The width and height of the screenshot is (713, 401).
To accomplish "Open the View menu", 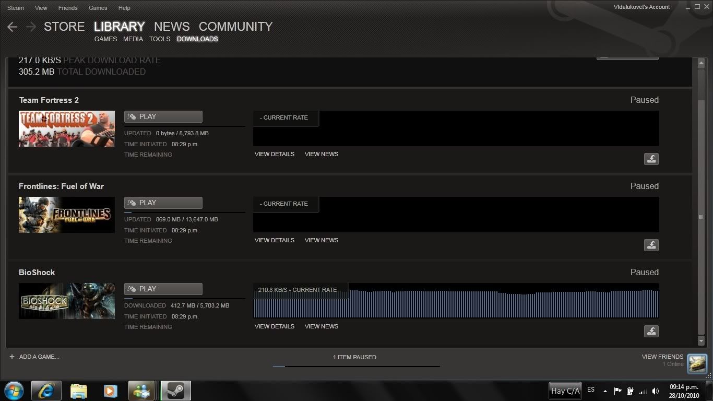I will (41, 8).
